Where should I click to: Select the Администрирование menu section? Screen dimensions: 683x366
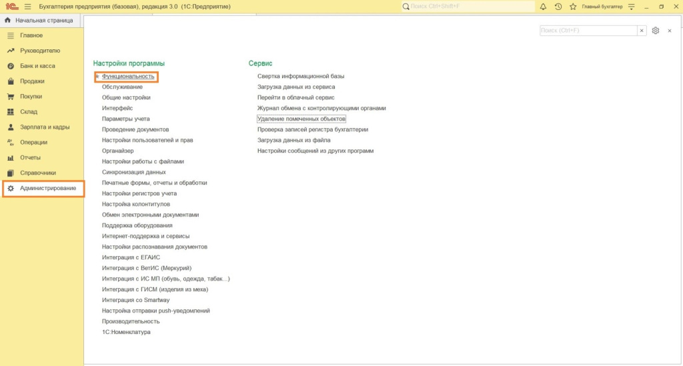tap(47, 189)
